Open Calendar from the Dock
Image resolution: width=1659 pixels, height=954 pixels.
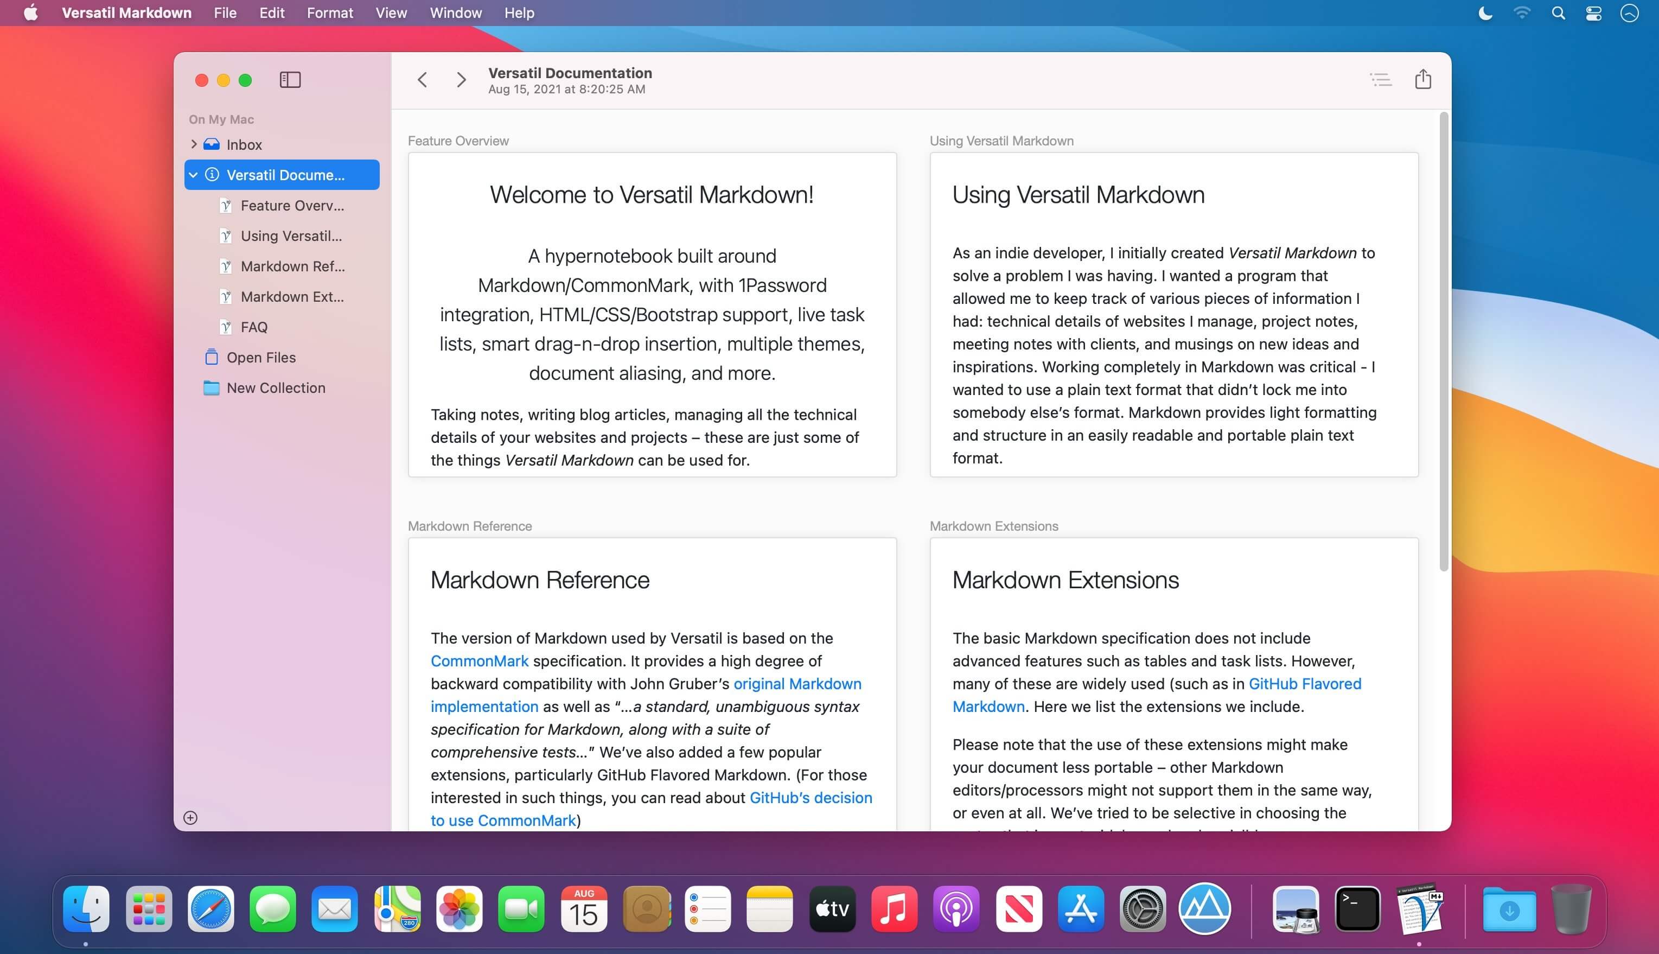point(584,909)
